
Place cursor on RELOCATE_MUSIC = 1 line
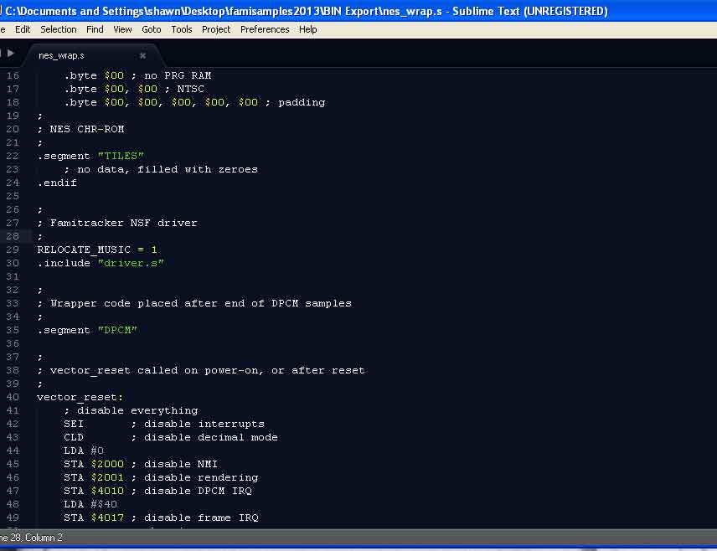pos(96,250)
